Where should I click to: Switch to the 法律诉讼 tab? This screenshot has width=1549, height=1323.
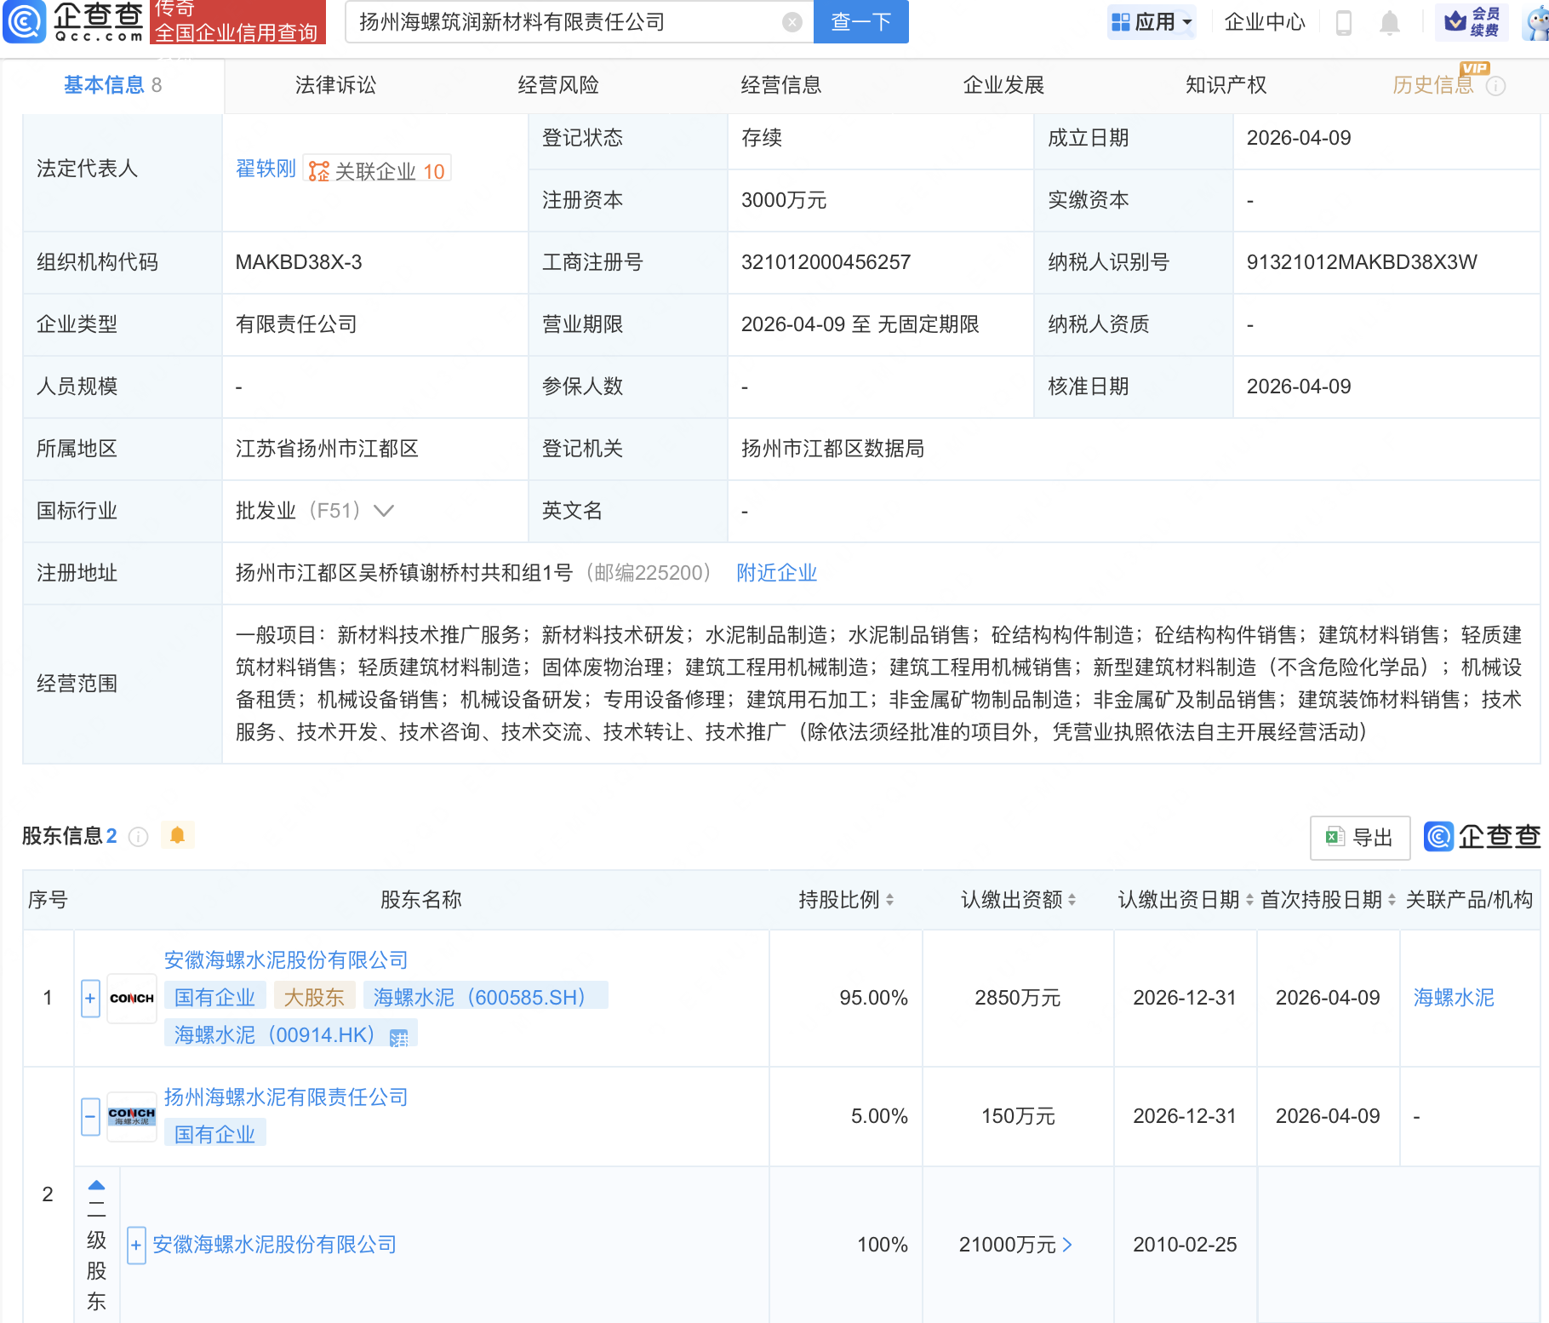click(335, 85)
